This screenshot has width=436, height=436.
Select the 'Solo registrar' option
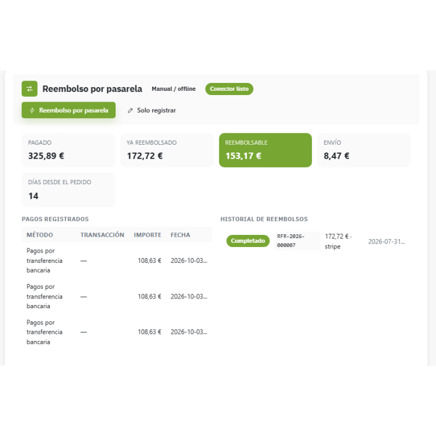[x=152, y=110]
